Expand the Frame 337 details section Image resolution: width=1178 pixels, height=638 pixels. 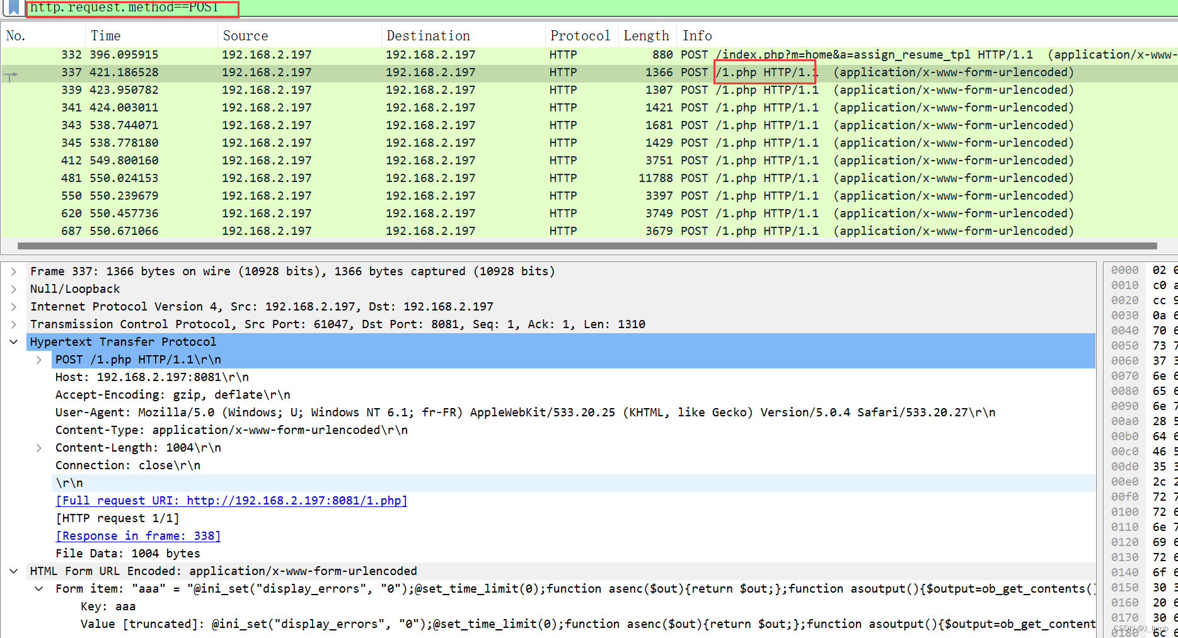13,271
